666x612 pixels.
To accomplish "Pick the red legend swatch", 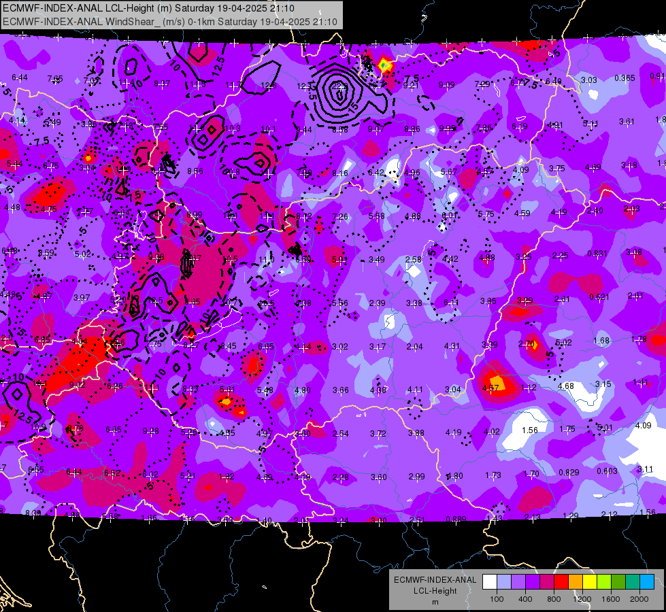I will (x=561, y=582).
